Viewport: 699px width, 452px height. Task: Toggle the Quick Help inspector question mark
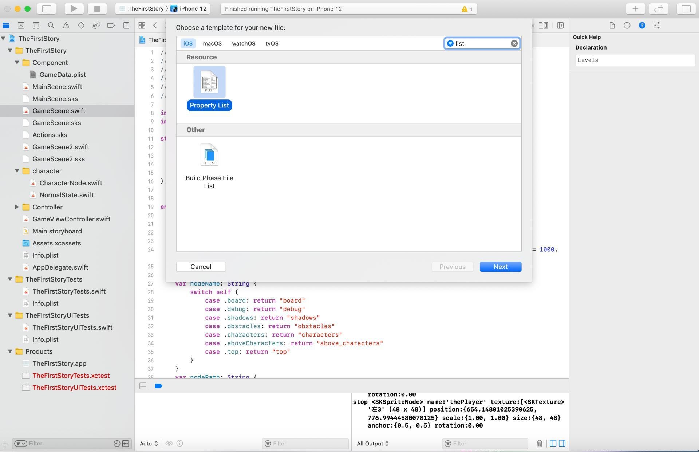(x=642, y=25)
